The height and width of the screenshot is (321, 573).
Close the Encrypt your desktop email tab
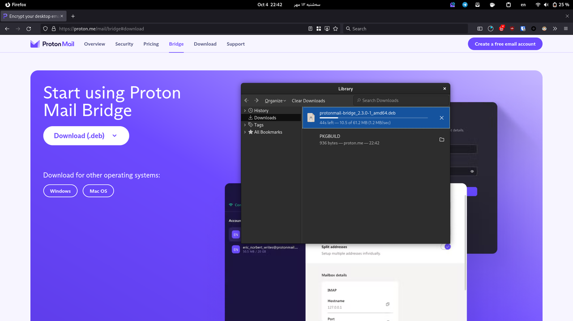coord(62,16)
